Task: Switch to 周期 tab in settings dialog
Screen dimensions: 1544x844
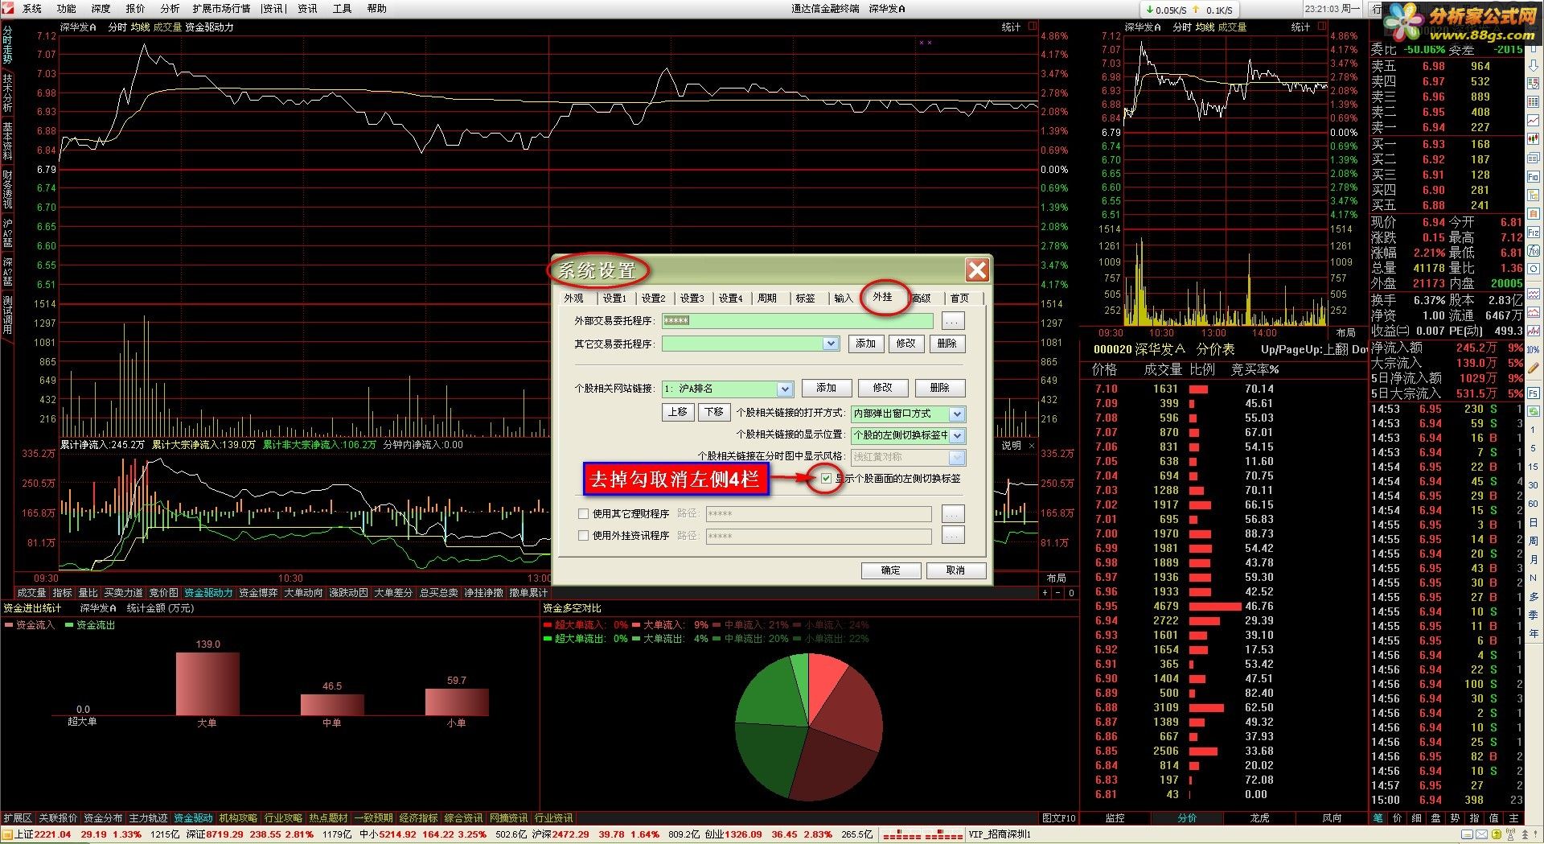Action: tap(767, 298)
